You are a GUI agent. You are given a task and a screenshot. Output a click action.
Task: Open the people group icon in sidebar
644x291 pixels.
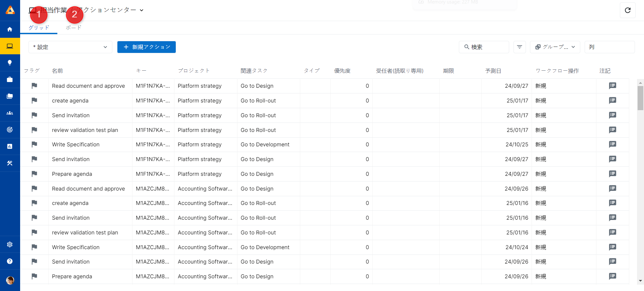point(10,113)
